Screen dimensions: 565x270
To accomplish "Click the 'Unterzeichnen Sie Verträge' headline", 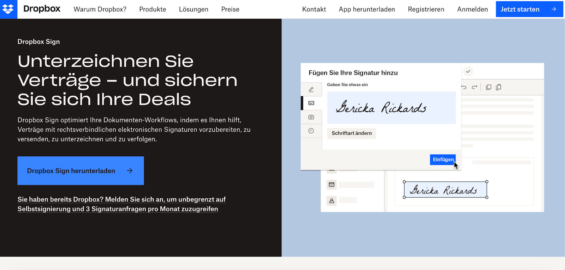I will click(127, 80).
